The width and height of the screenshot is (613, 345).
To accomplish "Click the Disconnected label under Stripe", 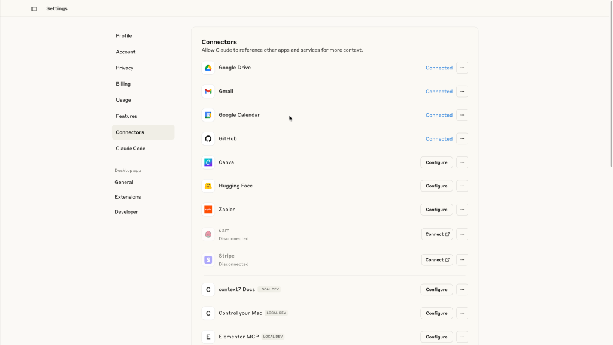I will click(x=233, y=264).
